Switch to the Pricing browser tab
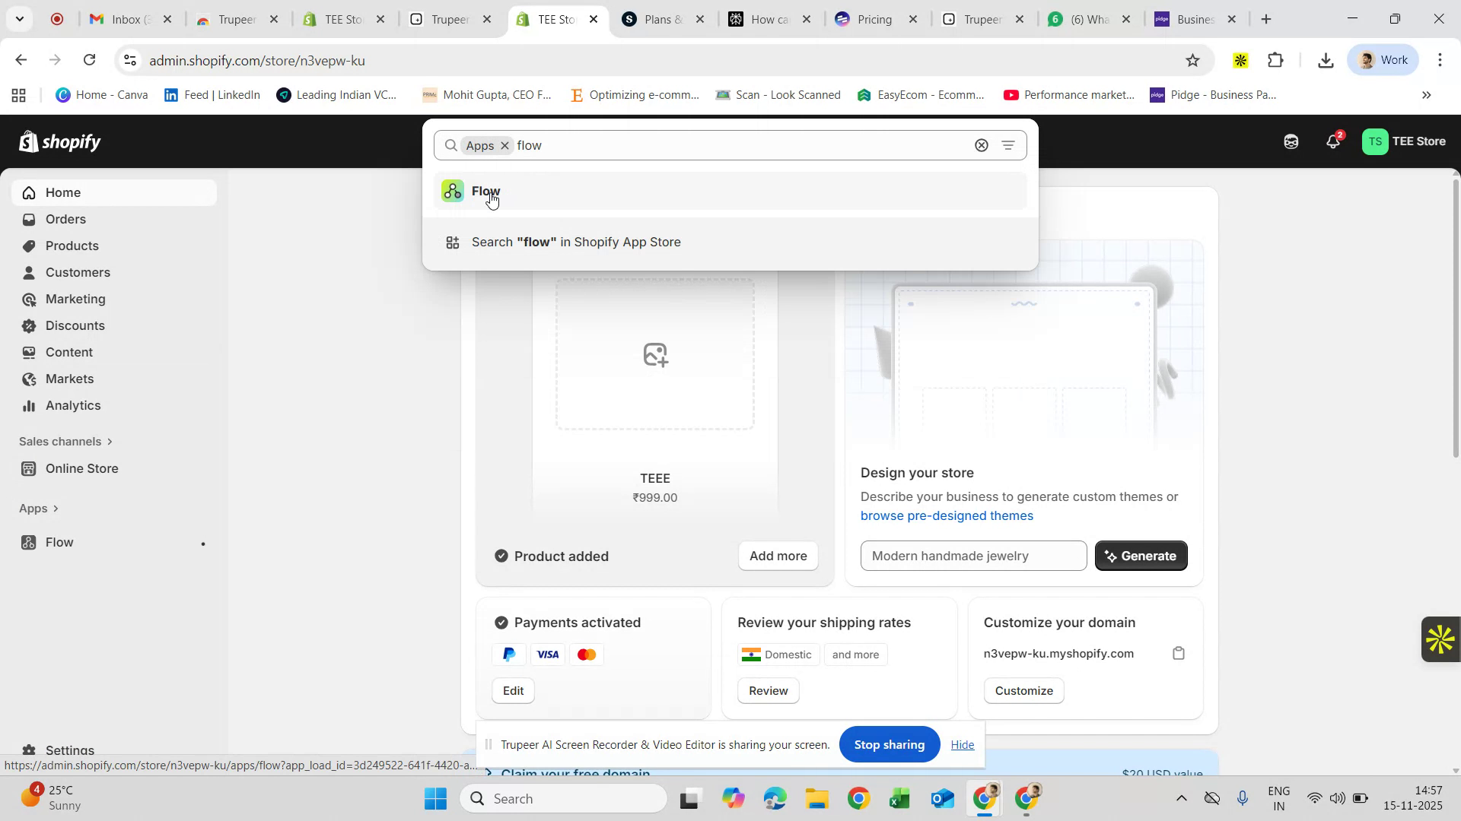This screenshot has width=1461, height=821. [875, 19]
